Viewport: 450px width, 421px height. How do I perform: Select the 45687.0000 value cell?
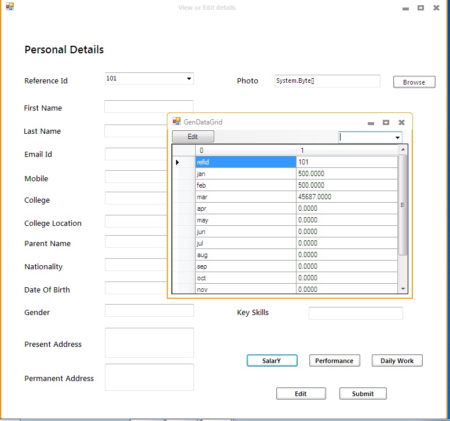[x=347, y=197]
